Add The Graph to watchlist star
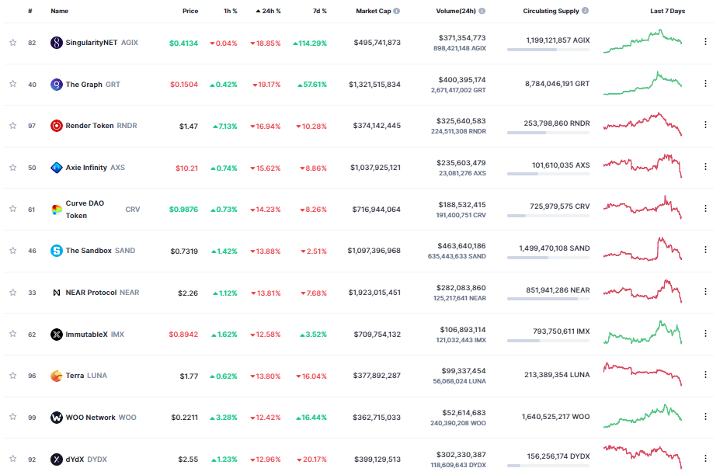Screen dimensions: 720x475 point(13,84)
